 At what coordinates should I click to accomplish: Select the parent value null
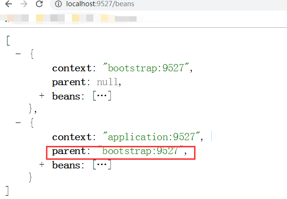[x=107, y=82]
